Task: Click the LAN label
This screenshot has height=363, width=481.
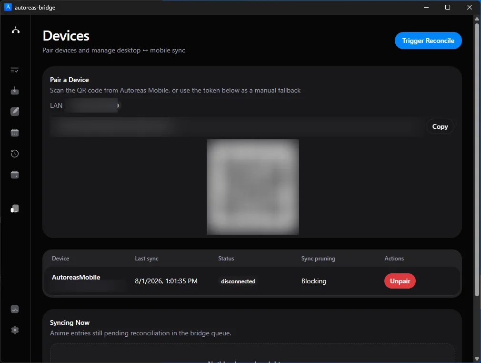Action: click(56, 105)
